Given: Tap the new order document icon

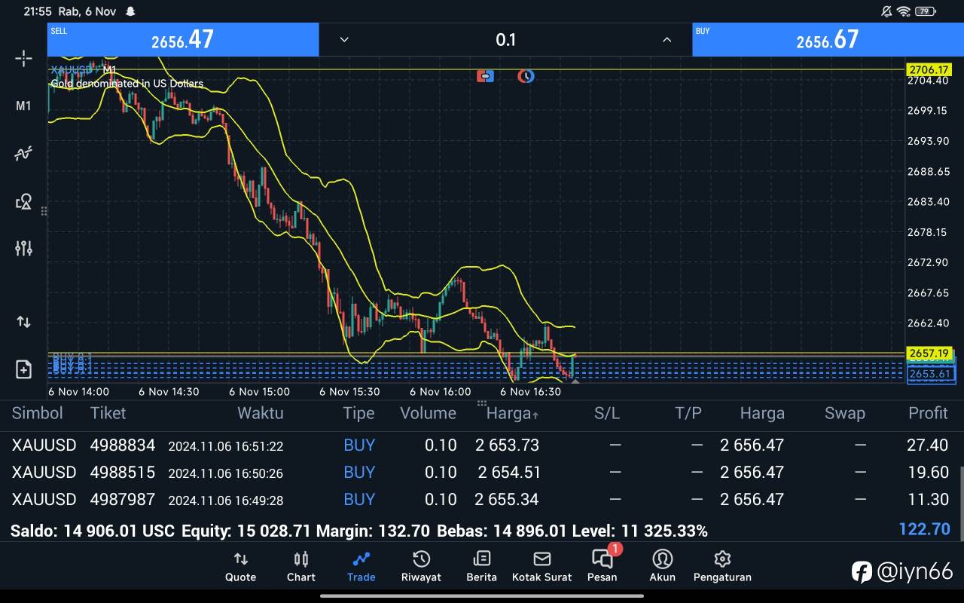Looking at the screenshot, I should pos(23,369).
